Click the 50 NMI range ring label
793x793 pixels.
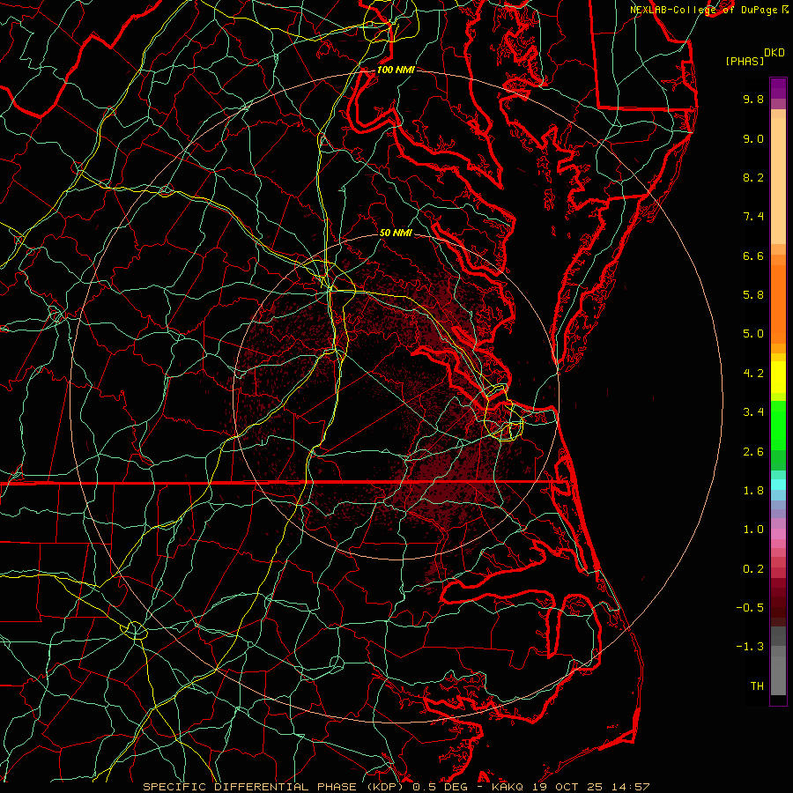point(396,233)
